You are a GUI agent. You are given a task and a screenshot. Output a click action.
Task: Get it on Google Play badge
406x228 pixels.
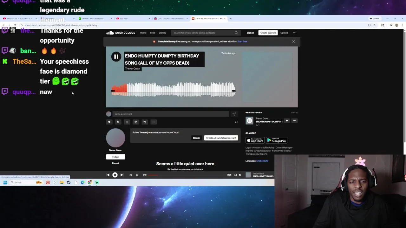[277, 140]
